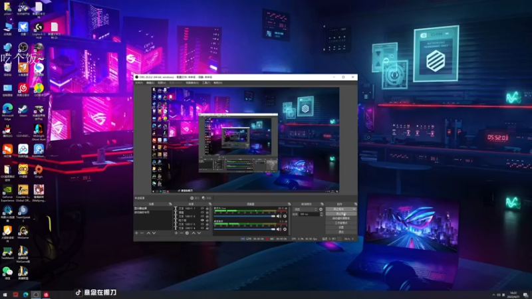Image resolution: width=532 pixels, height=299 pixels.
Task: Enable 工作室模式 studio mode
Action: (x=341, y=223)
